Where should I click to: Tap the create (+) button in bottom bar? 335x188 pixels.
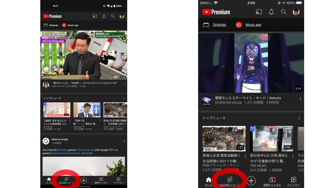[251, 180]
